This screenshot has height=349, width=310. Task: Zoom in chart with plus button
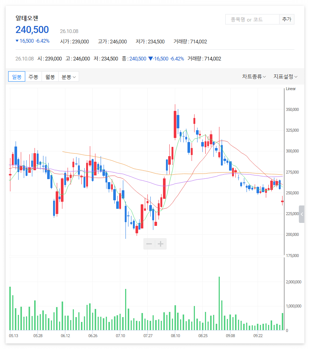[x=161, y=244]
